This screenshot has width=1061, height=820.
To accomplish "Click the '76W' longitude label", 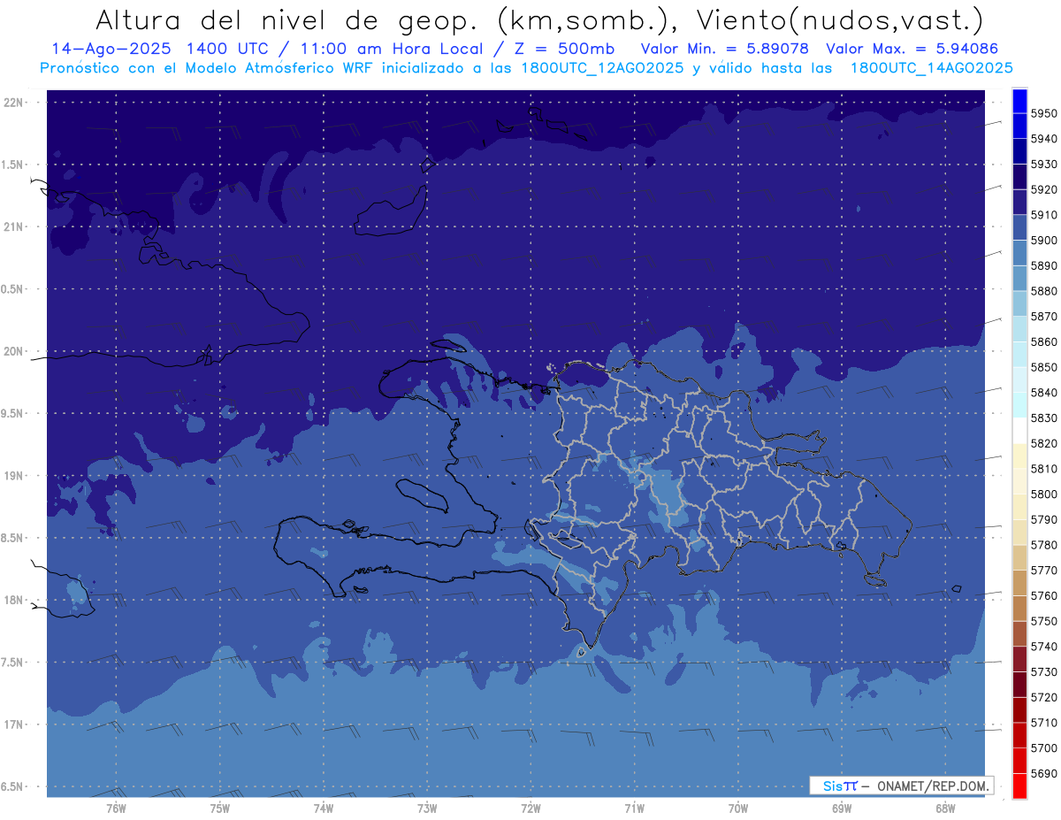I will 116,809.
